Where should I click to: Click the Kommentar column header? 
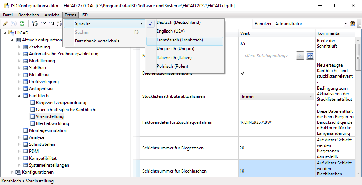335,33
